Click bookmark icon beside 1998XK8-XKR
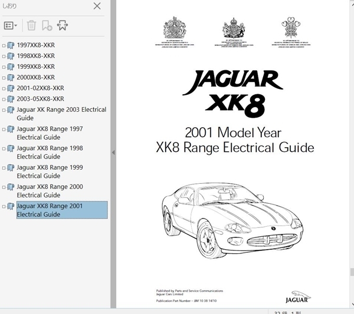 11,56
